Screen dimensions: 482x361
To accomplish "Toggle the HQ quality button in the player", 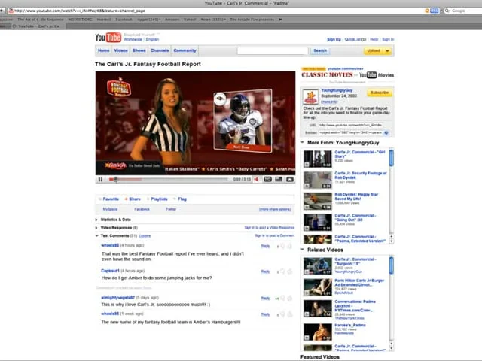I will pos(268,179).
